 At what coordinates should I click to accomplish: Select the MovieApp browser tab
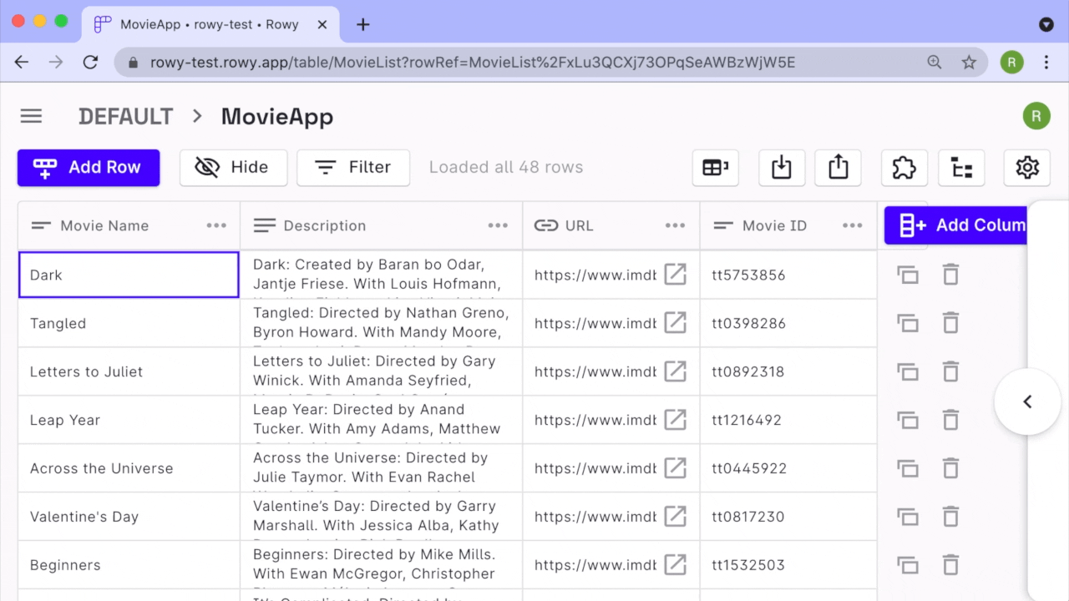(x=209, y=24)
